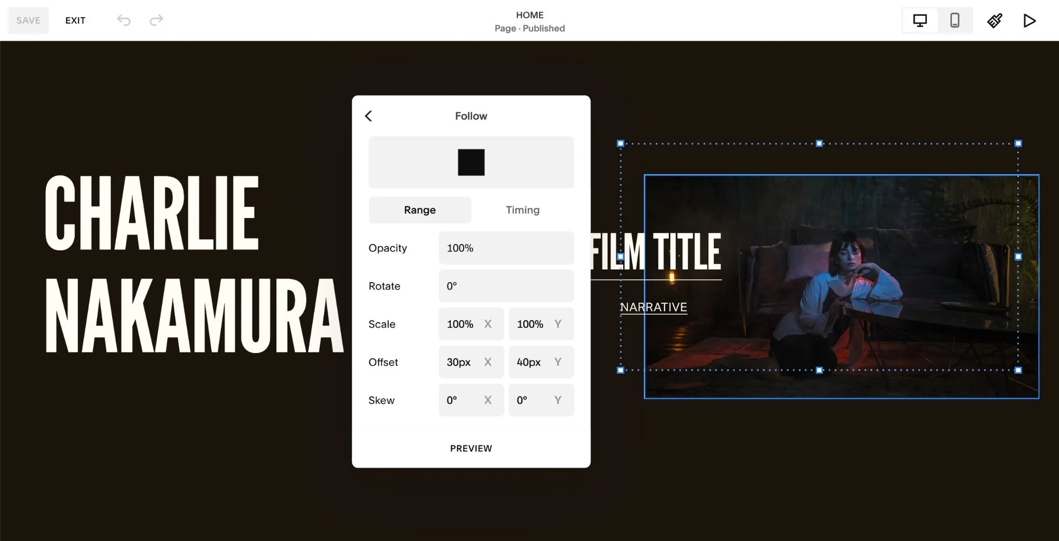Click the black square animation preview
The width and height of the screenshot is (1059, 541).
tap(471, 162)
